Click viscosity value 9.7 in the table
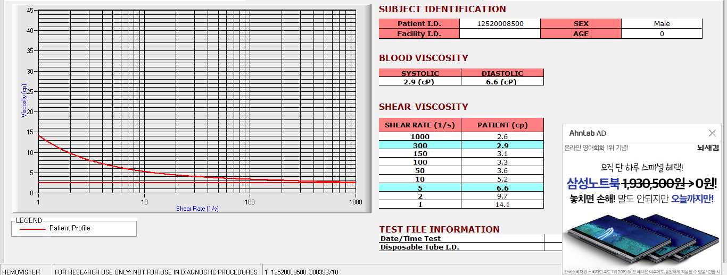The height and width of the screenshot is (275, 727). (x=502, y=196)
